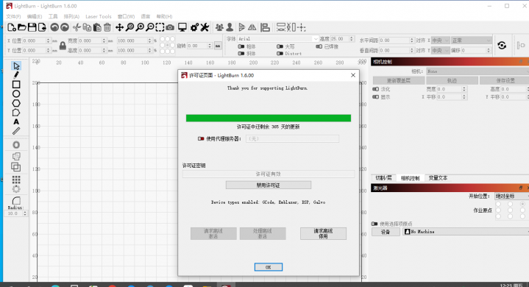Delete using the trash can icon
This screenshot has height=287, width=529.
click(x=107, y=27)
